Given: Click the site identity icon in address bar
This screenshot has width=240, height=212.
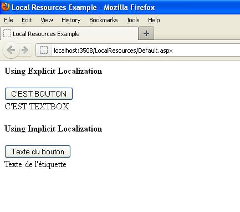Looking at the screenshot, I should click(x=44, y=50).
